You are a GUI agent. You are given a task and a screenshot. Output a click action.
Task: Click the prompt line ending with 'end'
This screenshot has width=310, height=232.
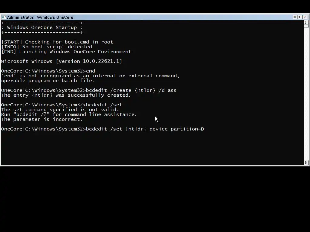48,71
